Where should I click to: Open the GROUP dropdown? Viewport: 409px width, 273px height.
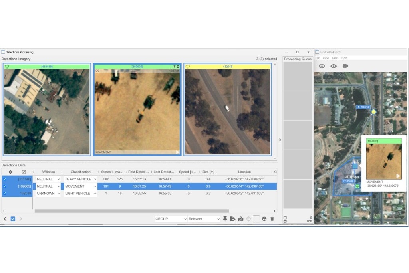pyautogui.click(x=171, y=219)
